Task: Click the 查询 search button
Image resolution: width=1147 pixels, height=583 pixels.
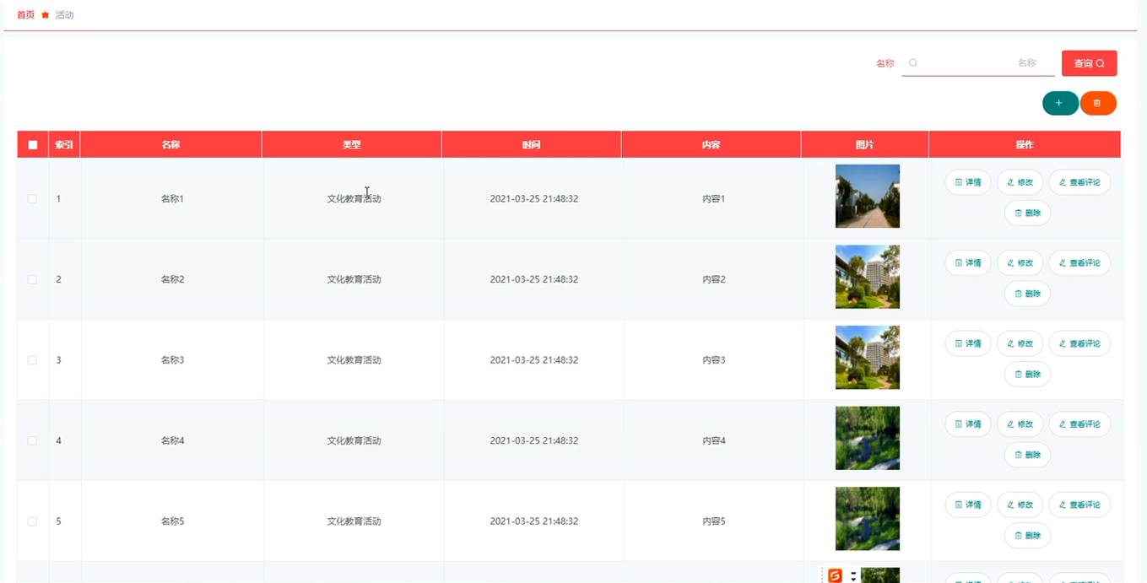Action: (x=1089, y=63)
